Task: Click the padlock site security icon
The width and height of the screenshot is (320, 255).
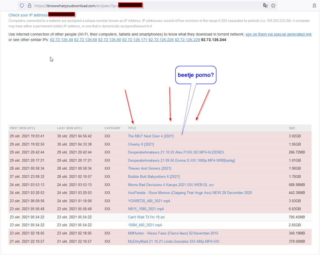Action: (x=29, y=5)
